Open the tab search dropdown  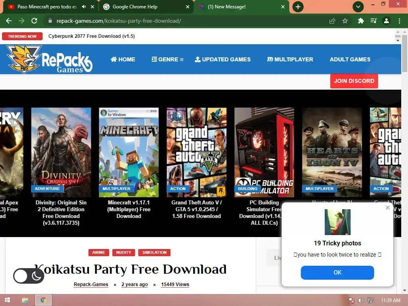coord(358,7)
